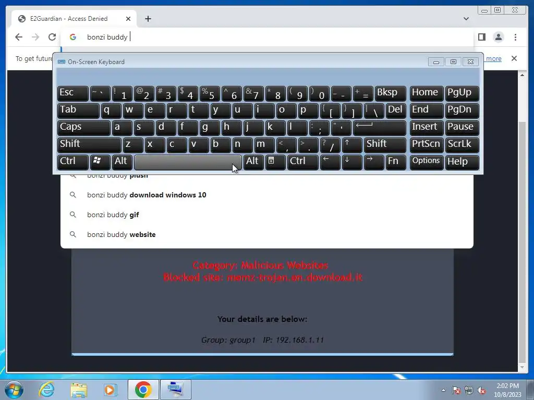Click the letter q key on the keyboard
534x400 pixels.
coord(111,110)
